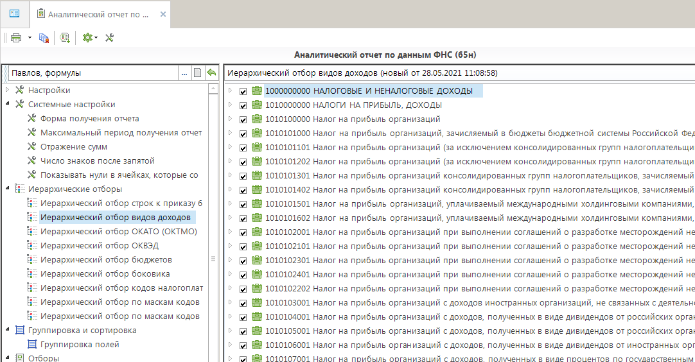Click the Настройки tools icon
695x362 pixels.
click(19, 90)
